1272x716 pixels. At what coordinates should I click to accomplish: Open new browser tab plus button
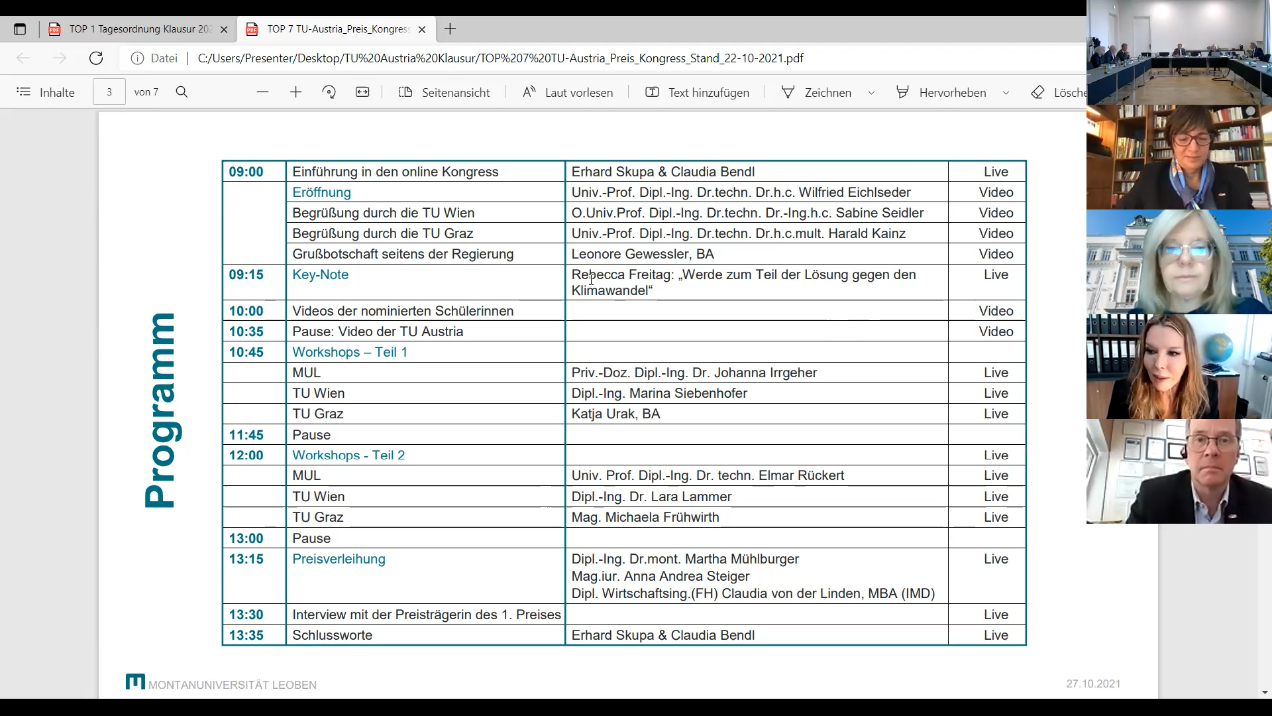[450, 29]
